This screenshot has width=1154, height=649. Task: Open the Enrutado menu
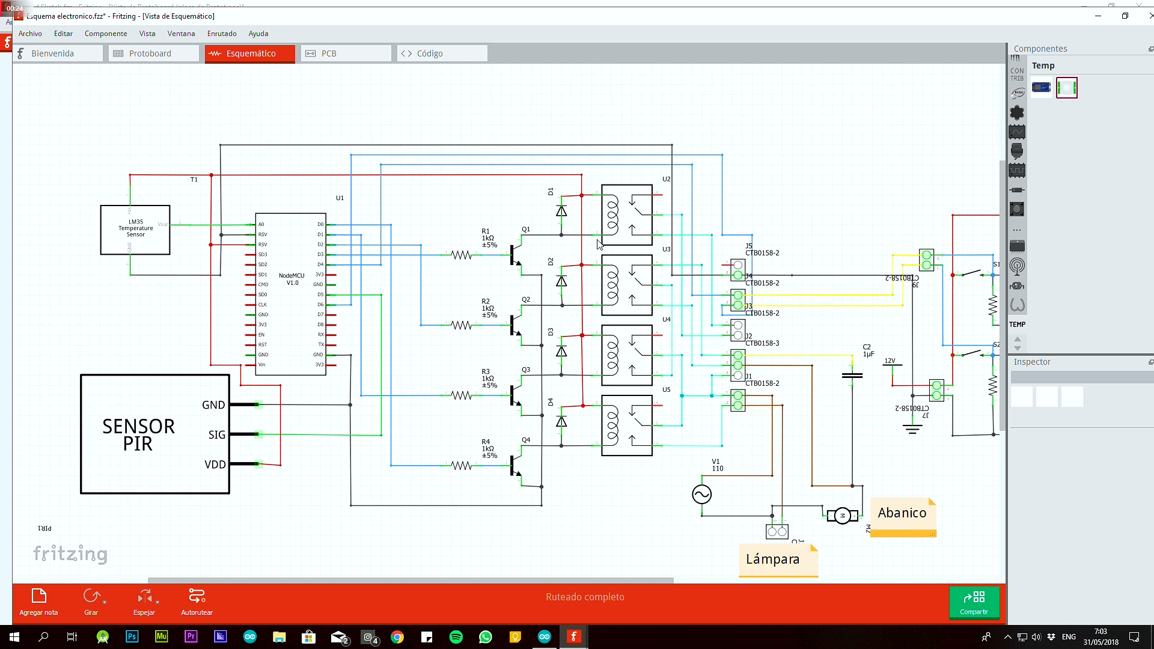pyautogui.click(x=222, y=34)
